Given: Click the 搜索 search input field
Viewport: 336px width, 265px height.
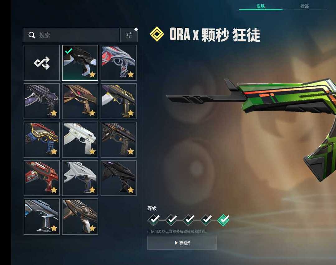Looking at the screenshot, I should (71, 35).
